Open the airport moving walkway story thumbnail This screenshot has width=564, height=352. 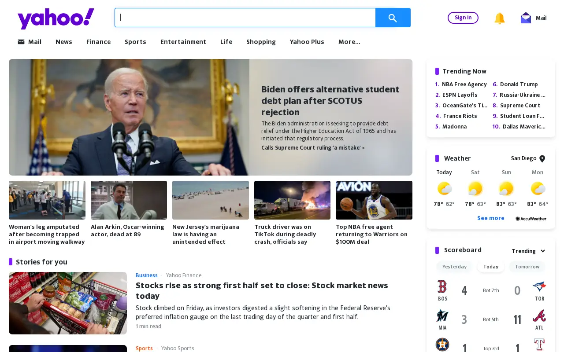[x=47, y=200]
